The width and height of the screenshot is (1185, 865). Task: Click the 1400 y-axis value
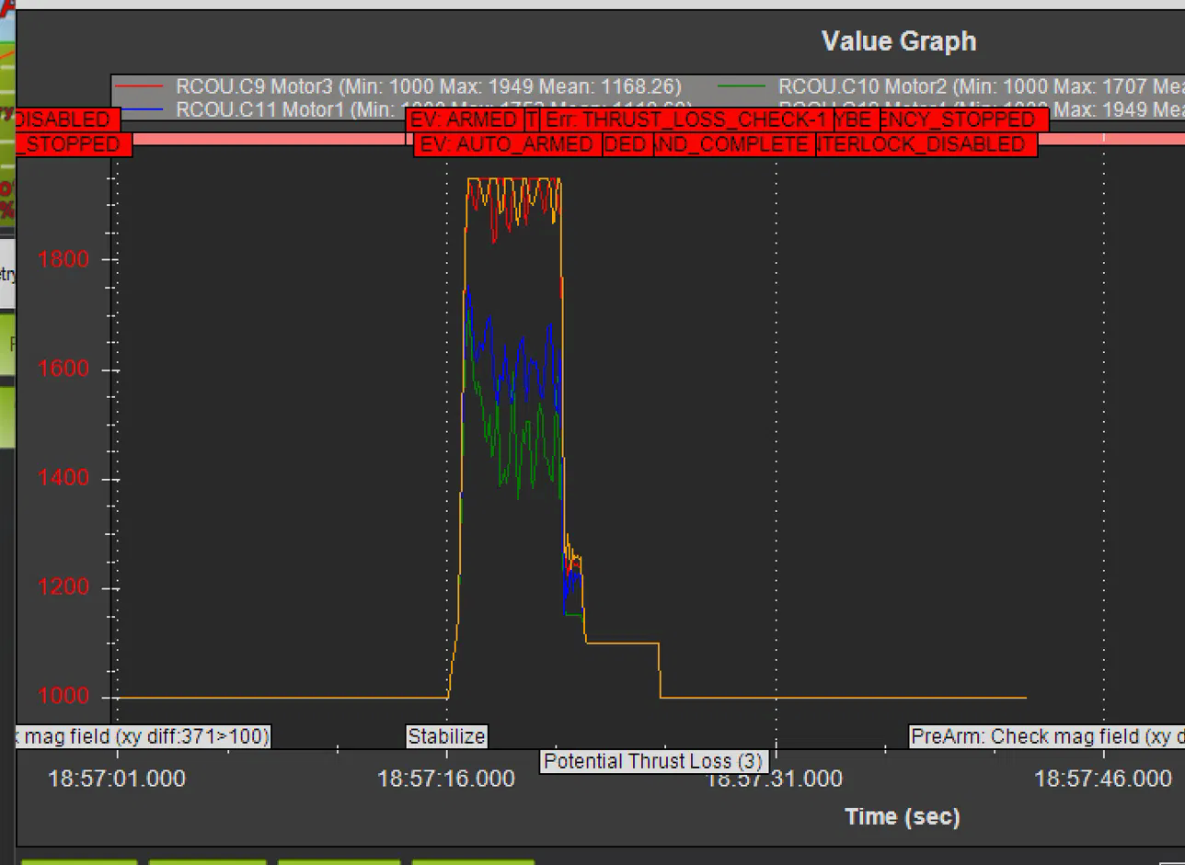point(64,479)
